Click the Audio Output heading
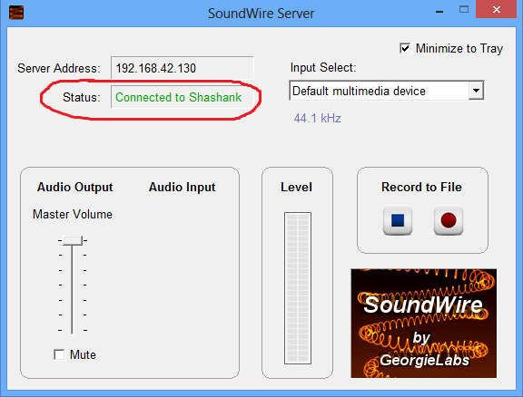The height and width of the screenshot is (397, 523). (x=75, y=188)
